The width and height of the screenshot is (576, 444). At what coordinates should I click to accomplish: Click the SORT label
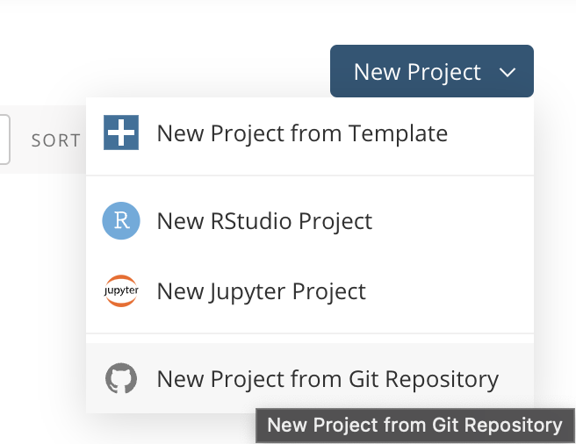click(56, 140)
